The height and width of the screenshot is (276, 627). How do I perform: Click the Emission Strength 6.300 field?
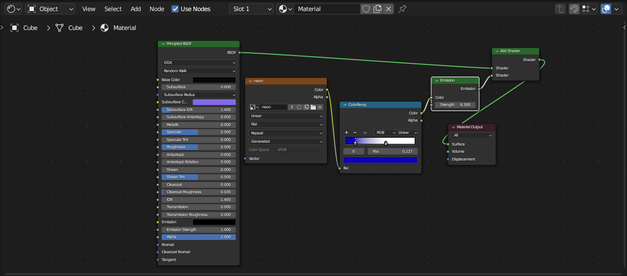[455, 104]
